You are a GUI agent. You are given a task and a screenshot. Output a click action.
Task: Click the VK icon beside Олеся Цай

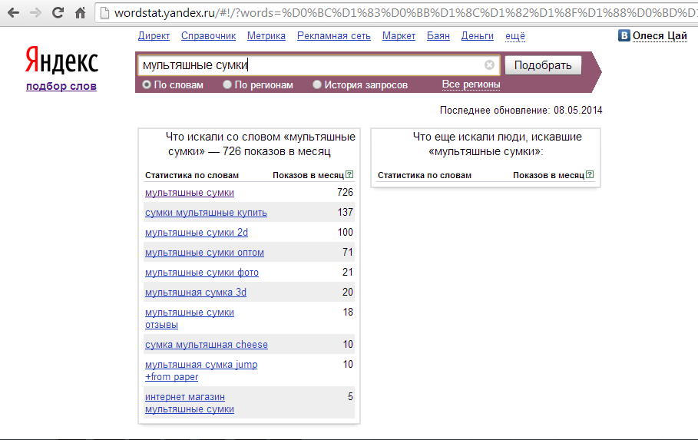point(624,35)
